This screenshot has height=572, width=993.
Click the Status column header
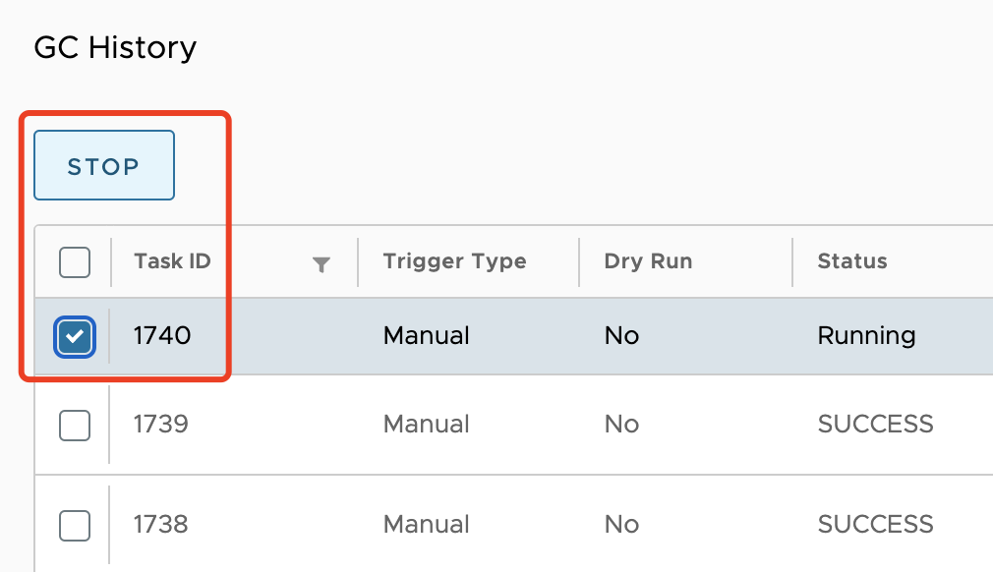[x=851, y=261]
